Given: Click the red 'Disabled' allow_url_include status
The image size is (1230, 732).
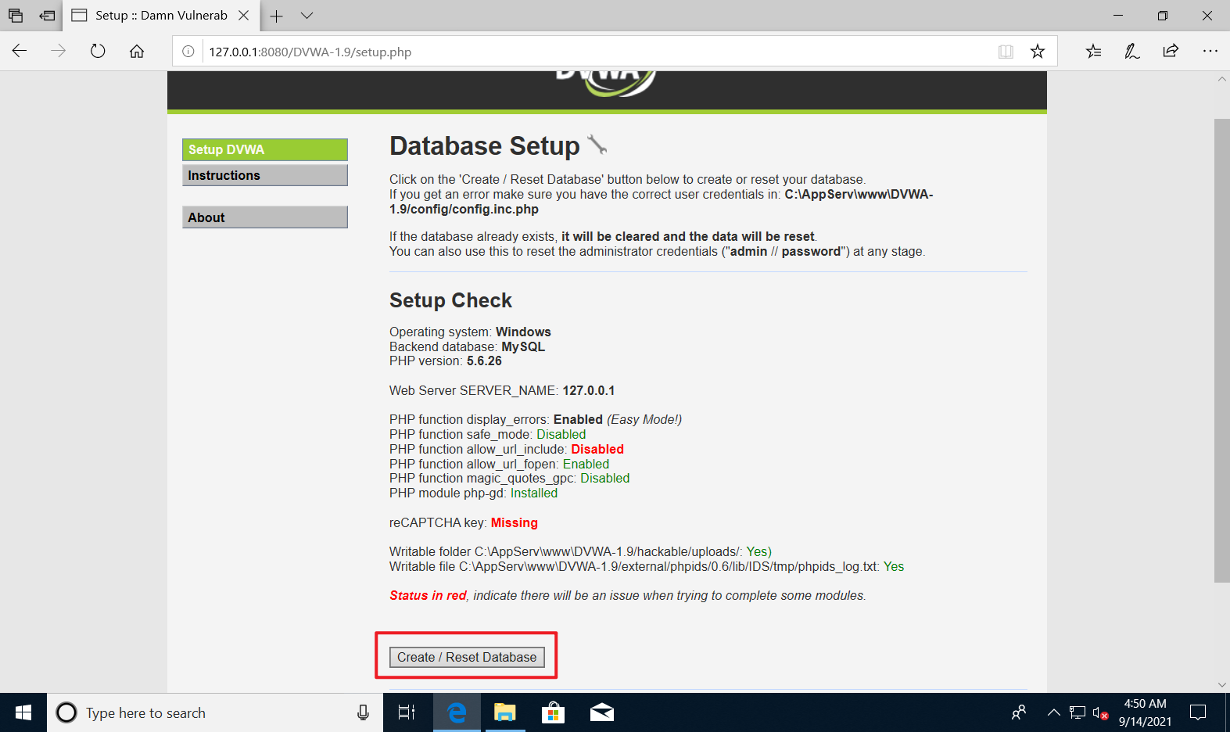Looking at the screenshot, I should click(597, 449).
